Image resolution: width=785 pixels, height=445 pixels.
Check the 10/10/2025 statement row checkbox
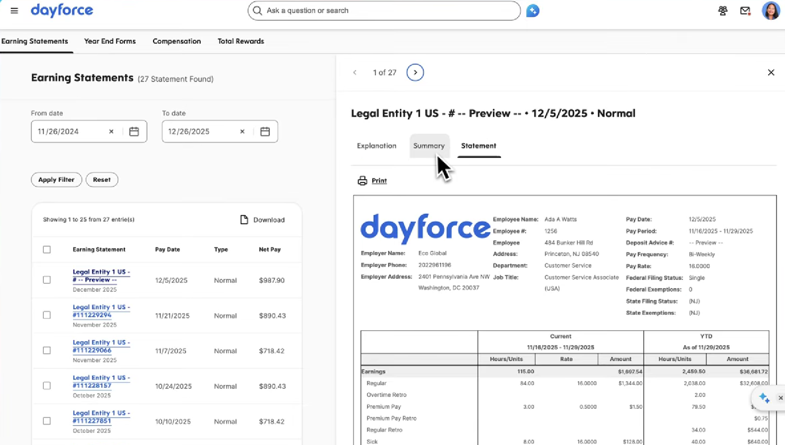[x=47, y=421]
